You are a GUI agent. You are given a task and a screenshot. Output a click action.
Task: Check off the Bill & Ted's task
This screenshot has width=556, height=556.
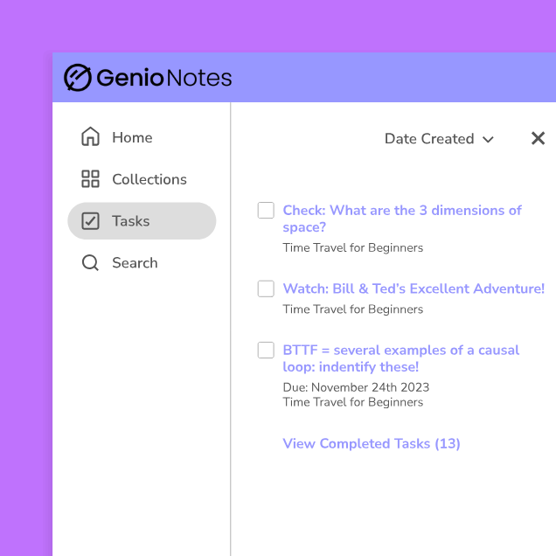click(x=266, y=288)
